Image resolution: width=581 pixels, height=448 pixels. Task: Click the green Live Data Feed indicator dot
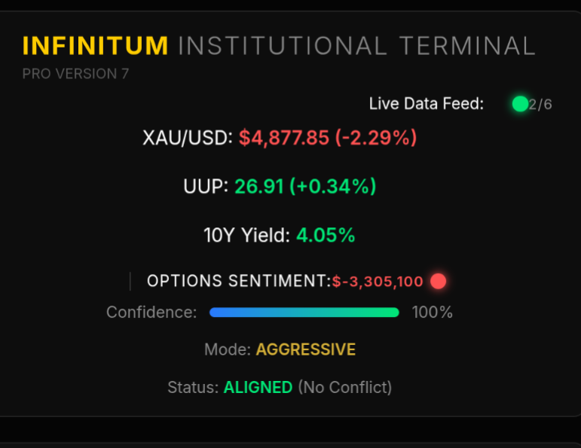pos(519,104)
